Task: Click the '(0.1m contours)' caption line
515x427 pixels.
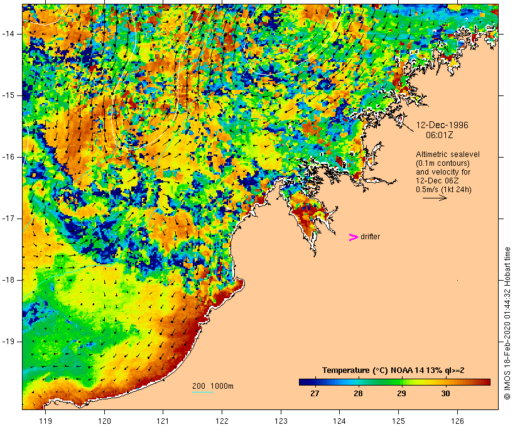Action: (443, 163)
